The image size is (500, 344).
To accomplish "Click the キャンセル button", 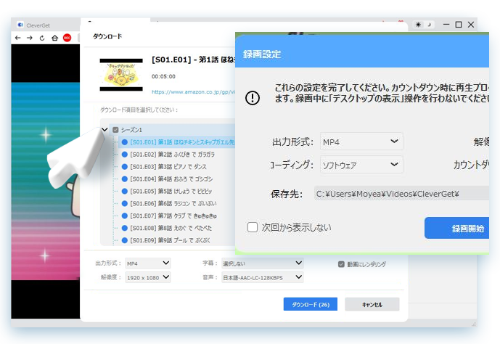I will tap(372, 305).
